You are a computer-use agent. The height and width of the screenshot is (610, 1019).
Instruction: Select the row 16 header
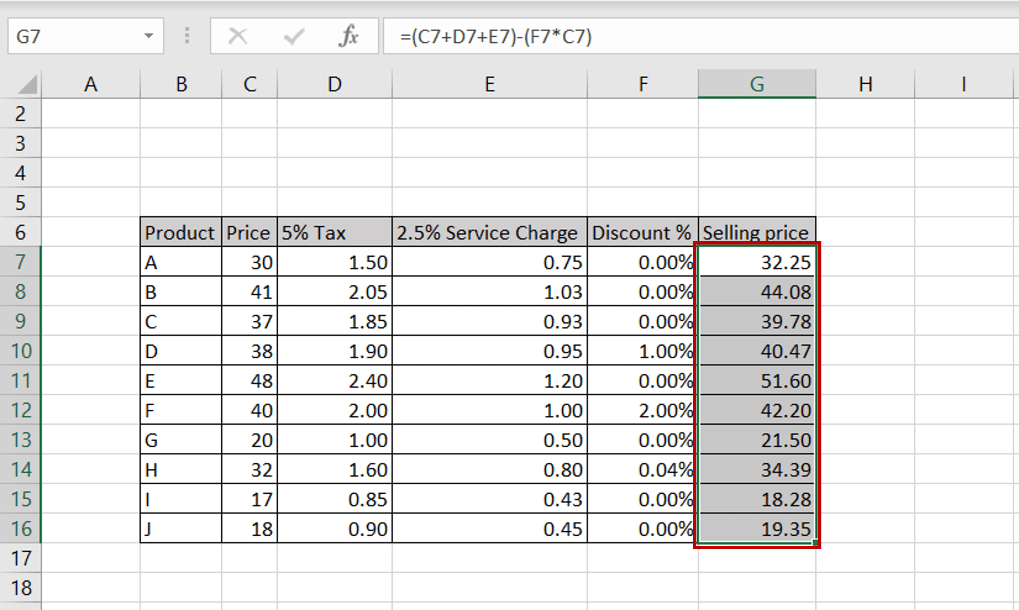20,529
